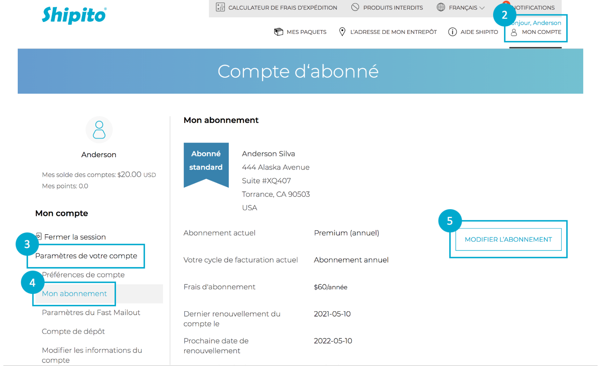Screen dimensions: 601x366
Task: Click the Mon abonnement section heading
Action: [221, 120]
